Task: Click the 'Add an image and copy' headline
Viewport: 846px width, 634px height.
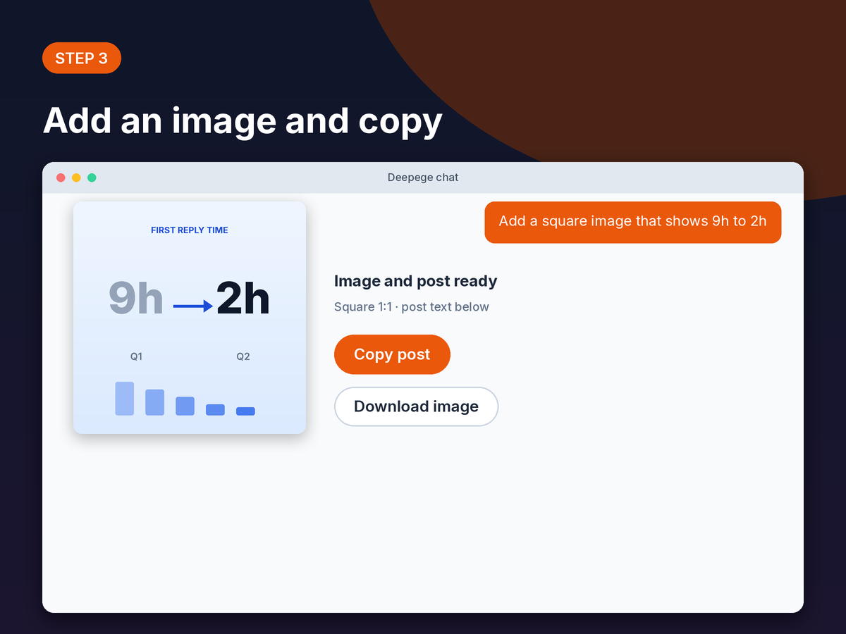Action: [243, 120]
